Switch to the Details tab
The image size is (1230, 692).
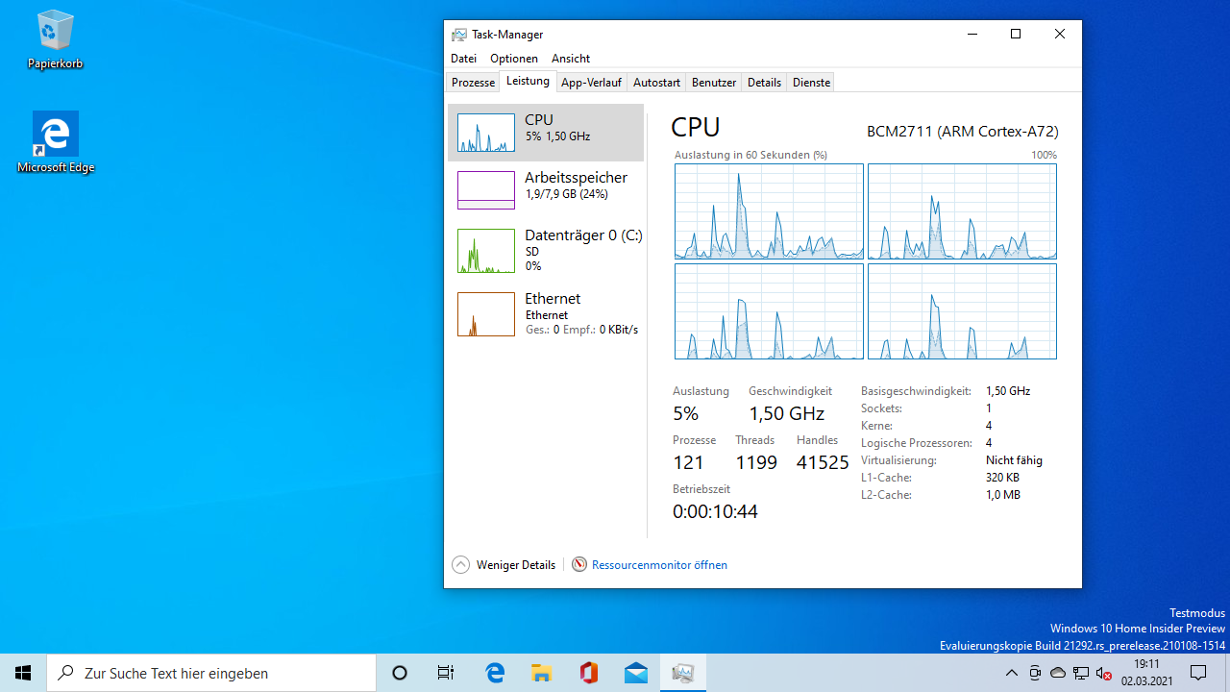pyautogui.click(x=764, y=83)
